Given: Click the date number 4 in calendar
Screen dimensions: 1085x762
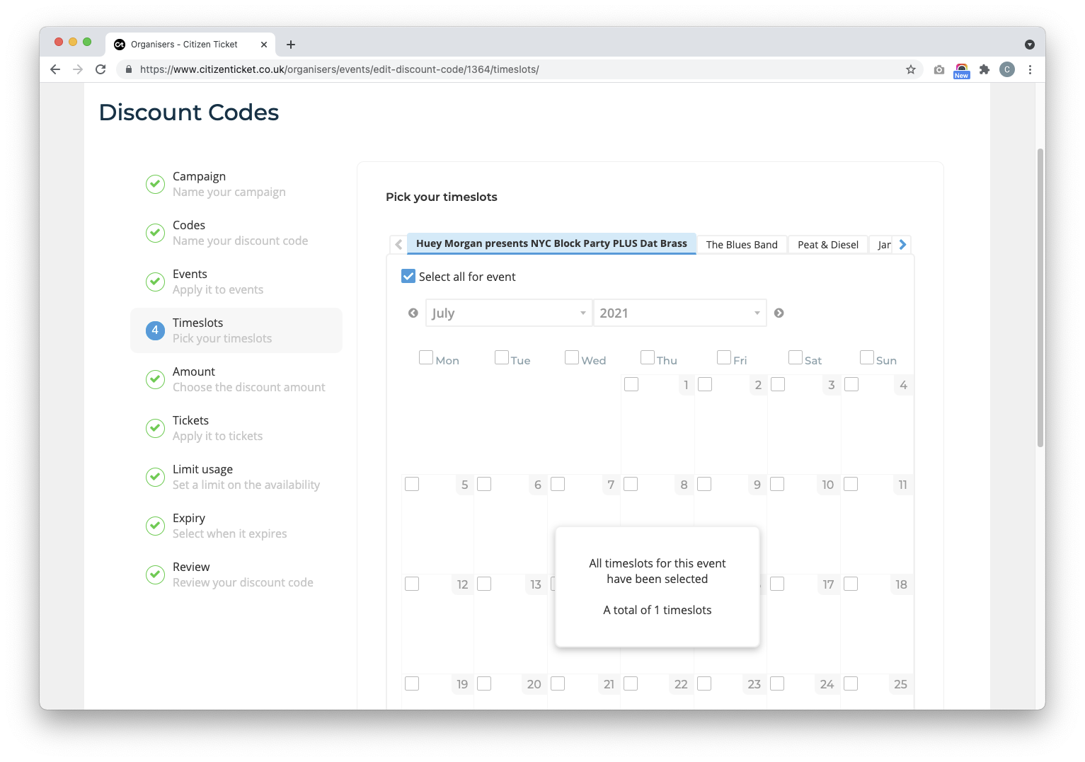Looking at the screenshot, I should (x=903, y=385).
